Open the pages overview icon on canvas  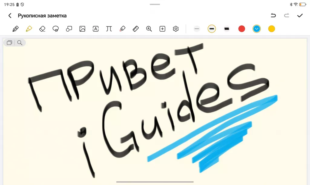click(x=9, y=42)
